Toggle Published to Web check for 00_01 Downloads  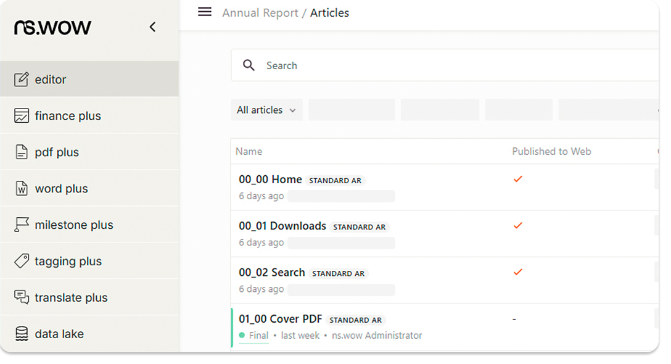coord(518,226)
